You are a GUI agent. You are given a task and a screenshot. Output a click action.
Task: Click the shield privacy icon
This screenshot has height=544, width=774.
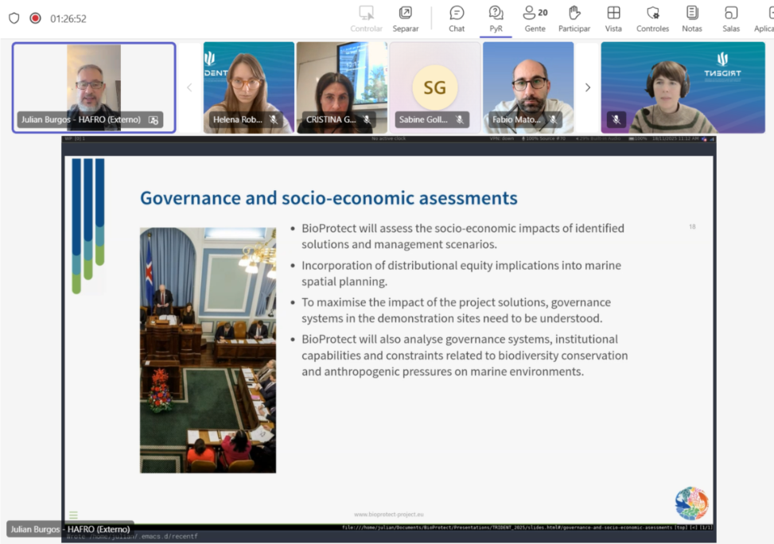click(x=14, y=18)
